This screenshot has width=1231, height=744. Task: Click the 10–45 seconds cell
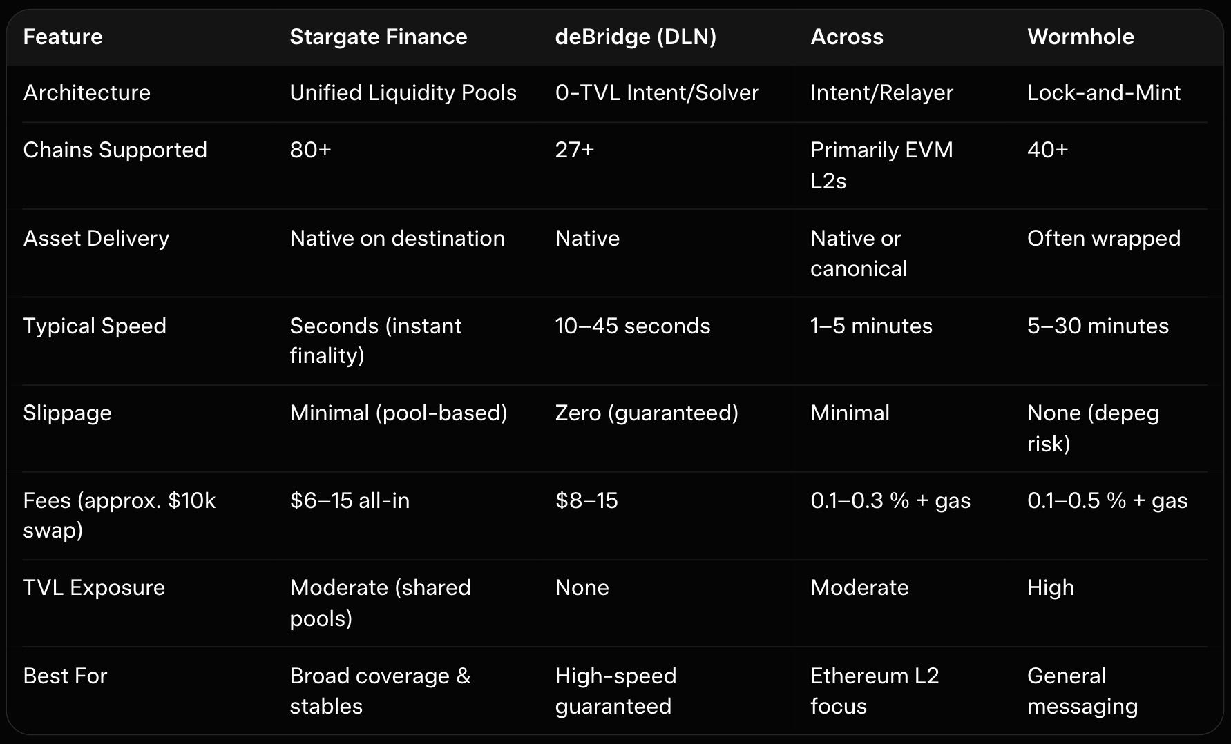tap(632, 326)
